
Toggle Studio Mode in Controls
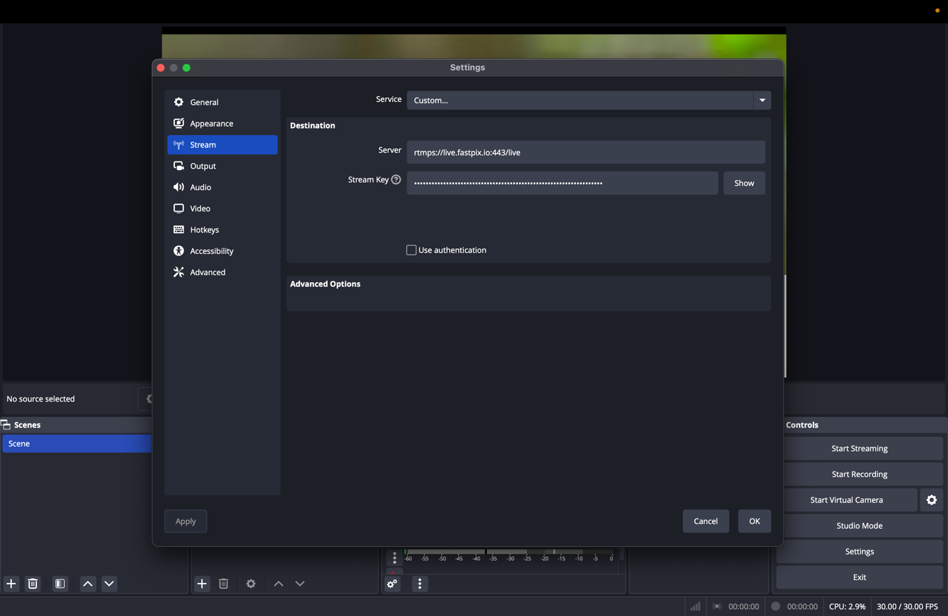(x=859, y=525)
